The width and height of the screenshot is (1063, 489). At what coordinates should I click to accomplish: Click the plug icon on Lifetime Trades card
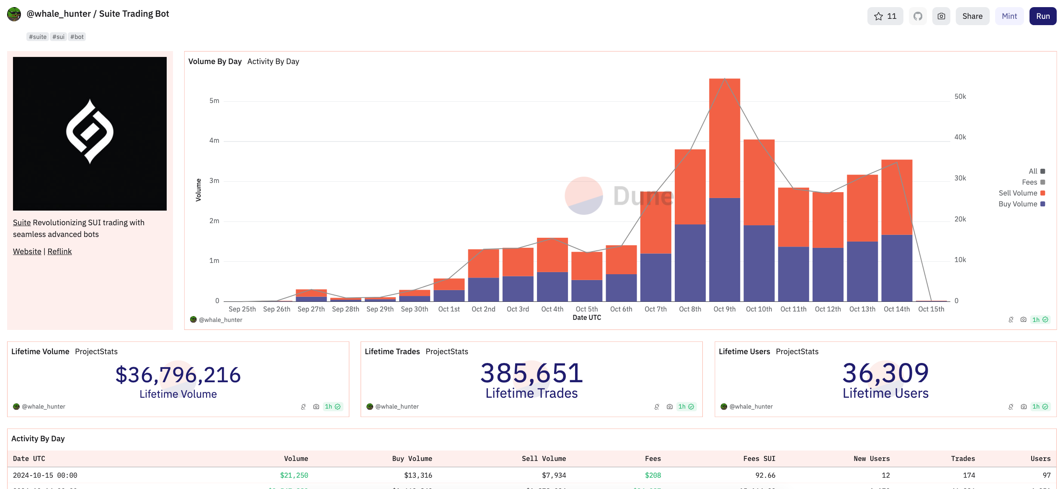[x=657, y=407]
